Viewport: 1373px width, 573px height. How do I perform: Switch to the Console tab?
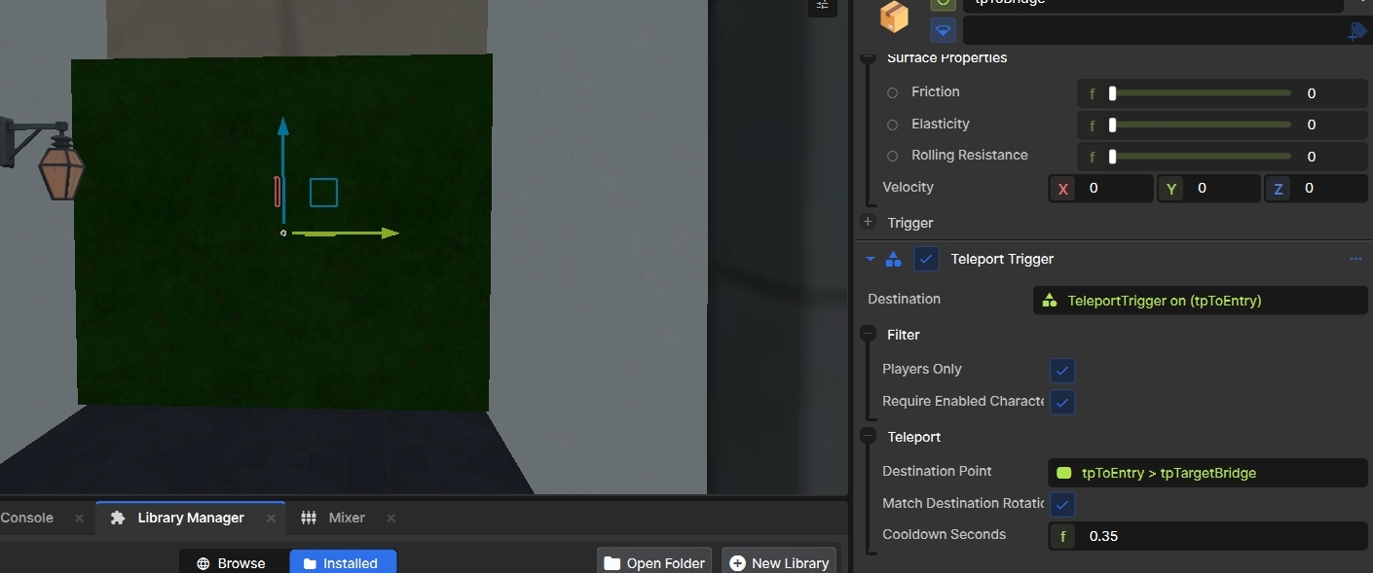tap(27, 518)
